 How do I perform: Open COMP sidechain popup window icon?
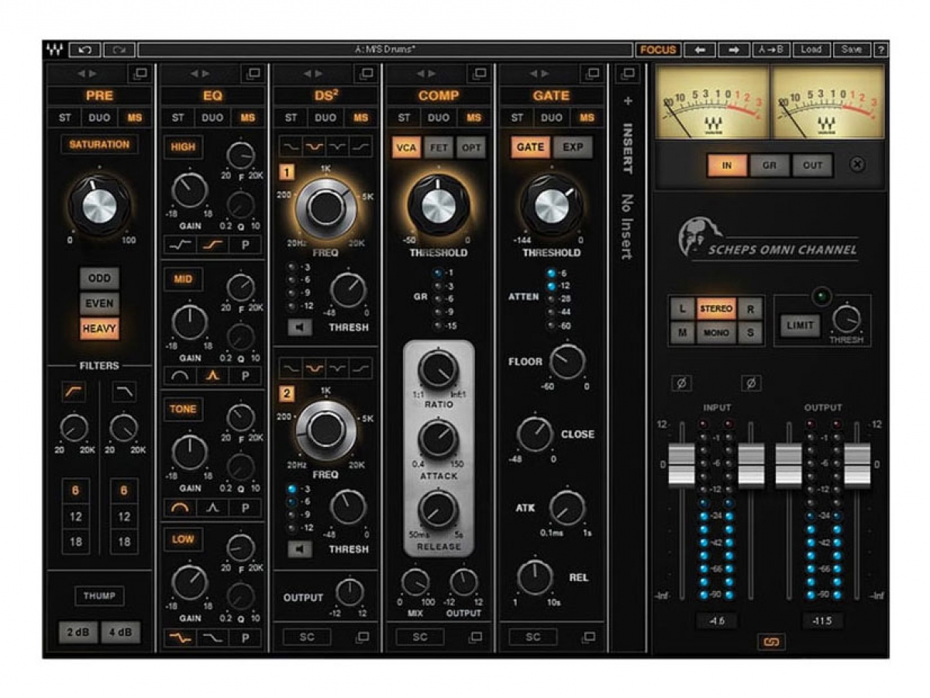click(x=475, y=637)
